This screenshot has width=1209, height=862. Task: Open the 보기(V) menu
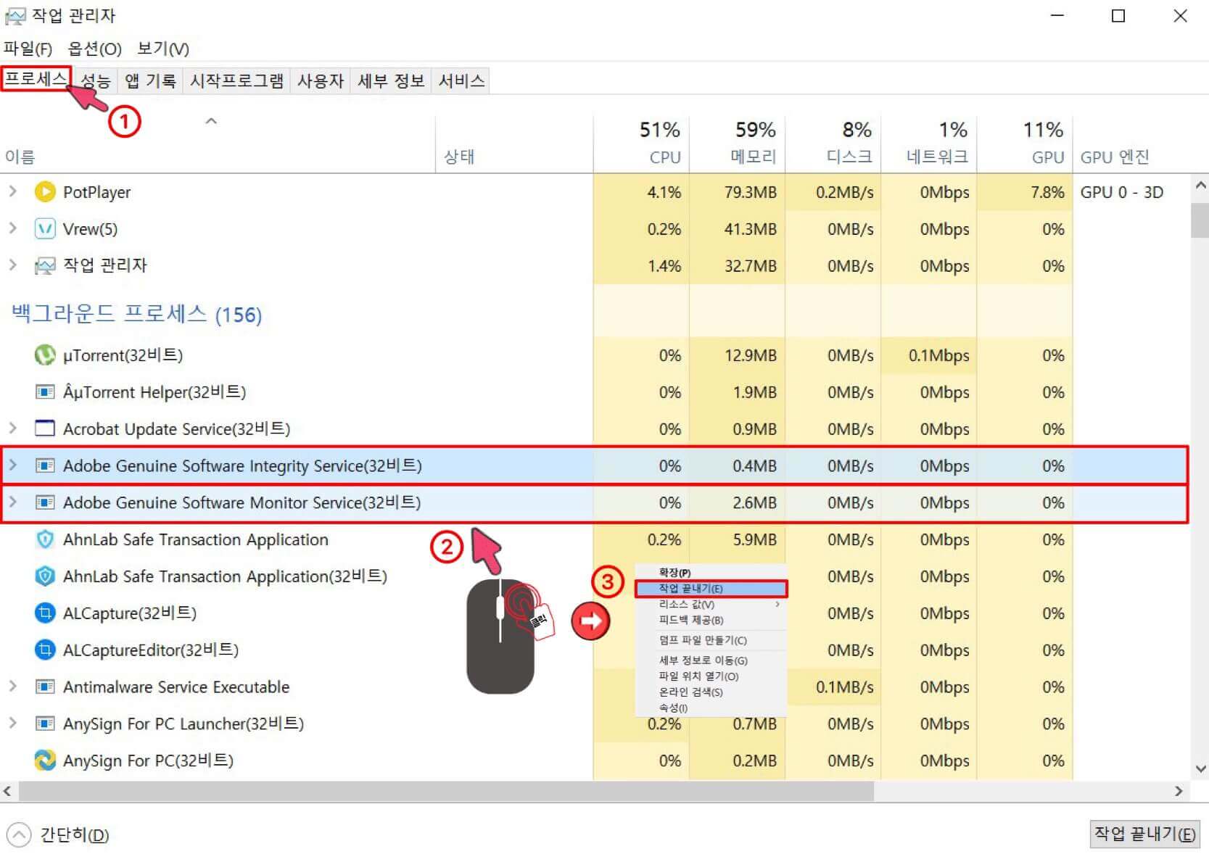tap(163, 49)
